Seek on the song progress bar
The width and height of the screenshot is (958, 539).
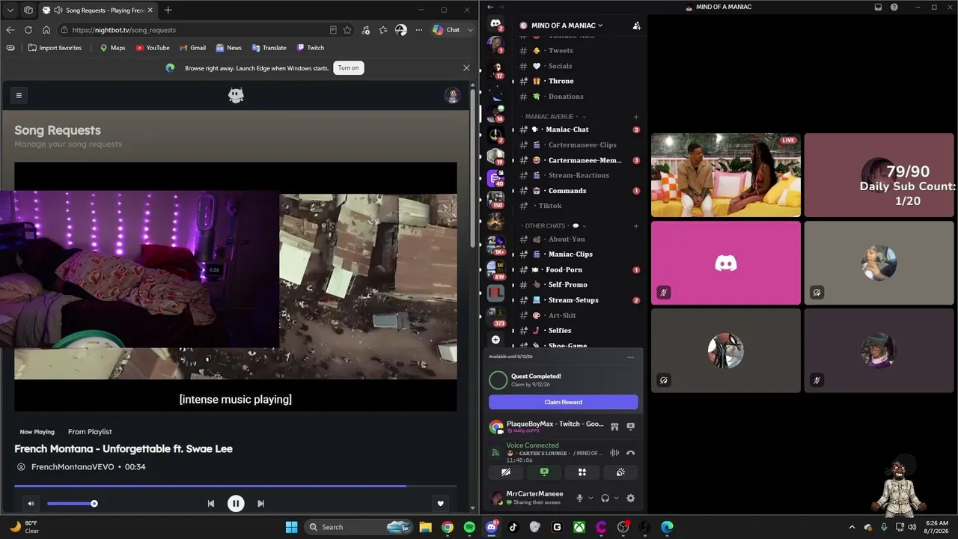(235, 486)
